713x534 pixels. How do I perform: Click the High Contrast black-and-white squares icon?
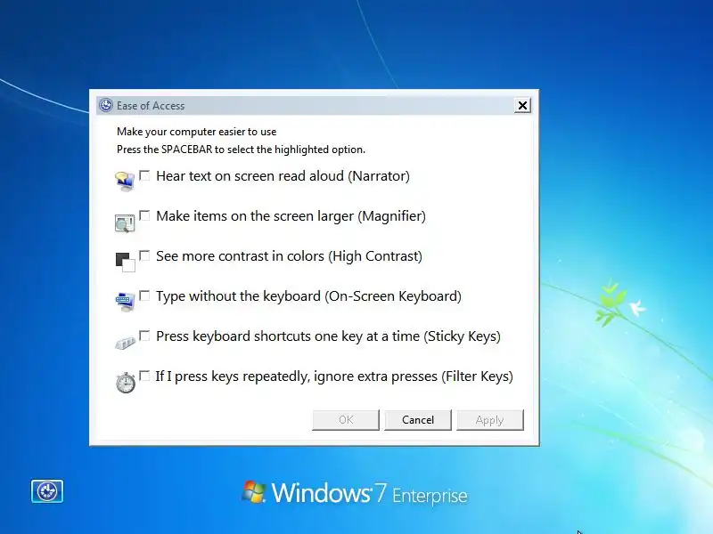125,263
